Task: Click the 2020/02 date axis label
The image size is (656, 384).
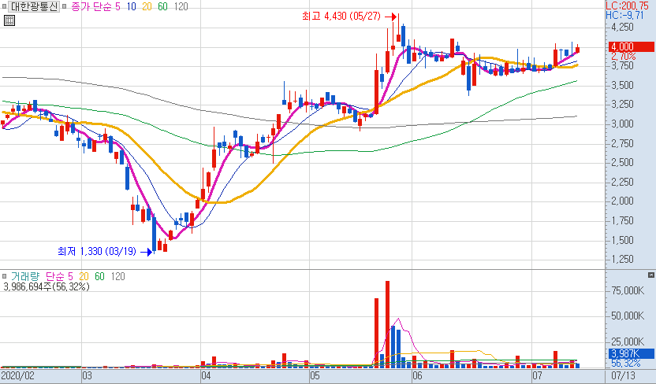Action: (x=17, y=375)
